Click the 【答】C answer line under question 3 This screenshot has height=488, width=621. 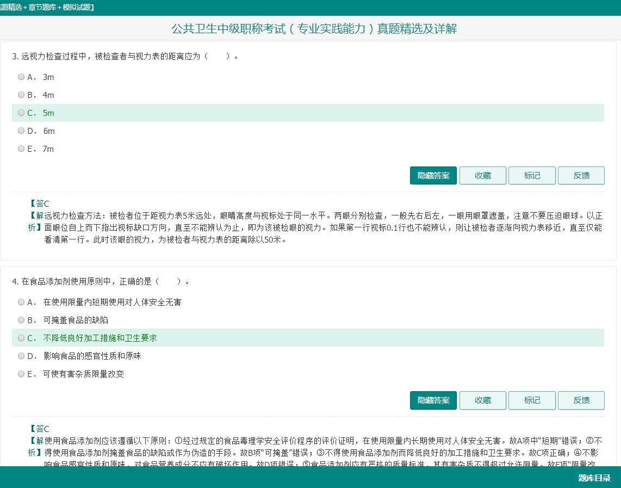pyautogui.click(x=39, y=203)
